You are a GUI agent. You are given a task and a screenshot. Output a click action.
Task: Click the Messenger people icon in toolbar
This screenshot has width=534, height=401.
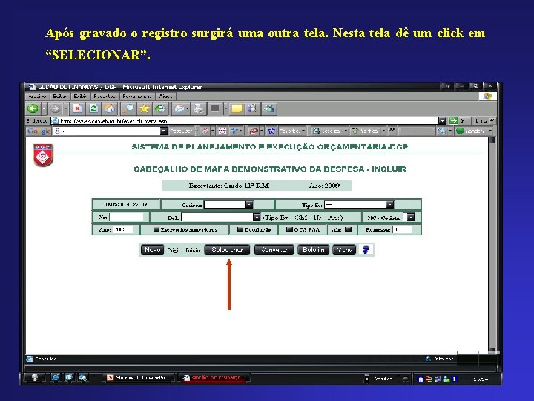pyautogui.click(x=269, y=108)
